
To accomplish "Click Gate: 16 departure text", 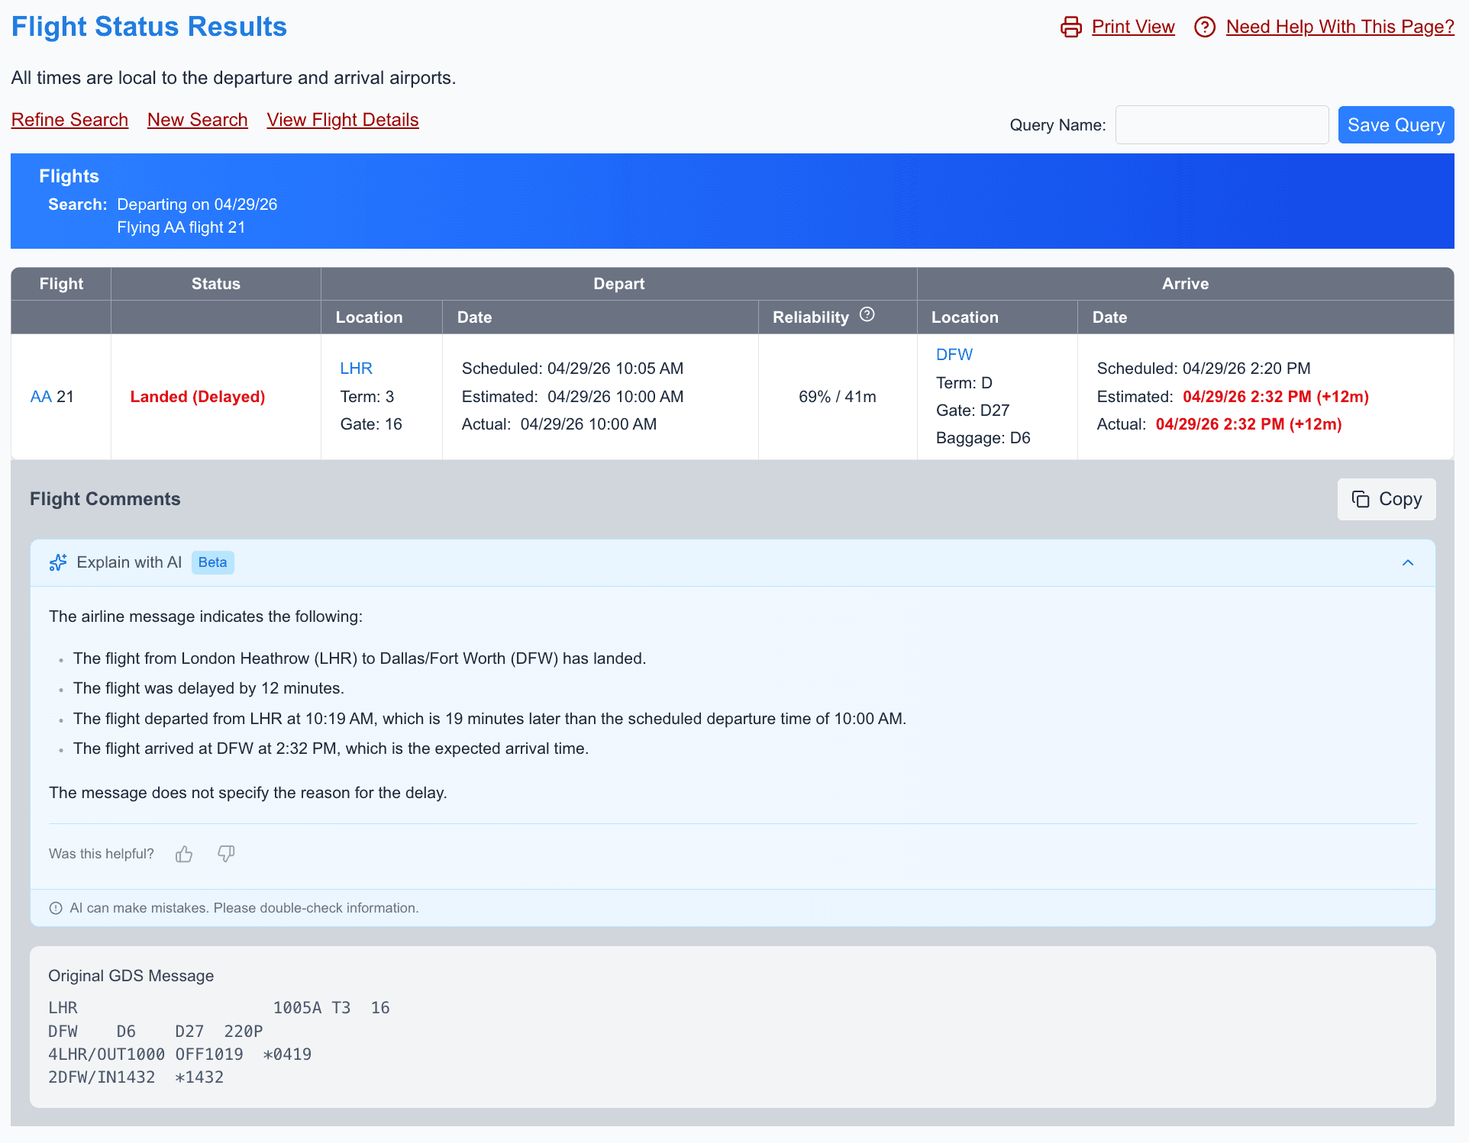I will coord(371,424).
